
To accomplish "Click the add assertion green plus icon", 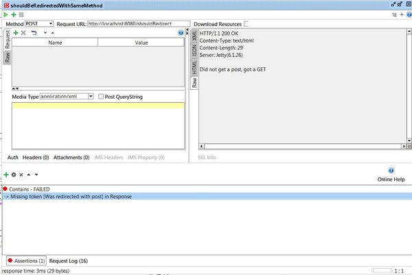I will [6, 175].
